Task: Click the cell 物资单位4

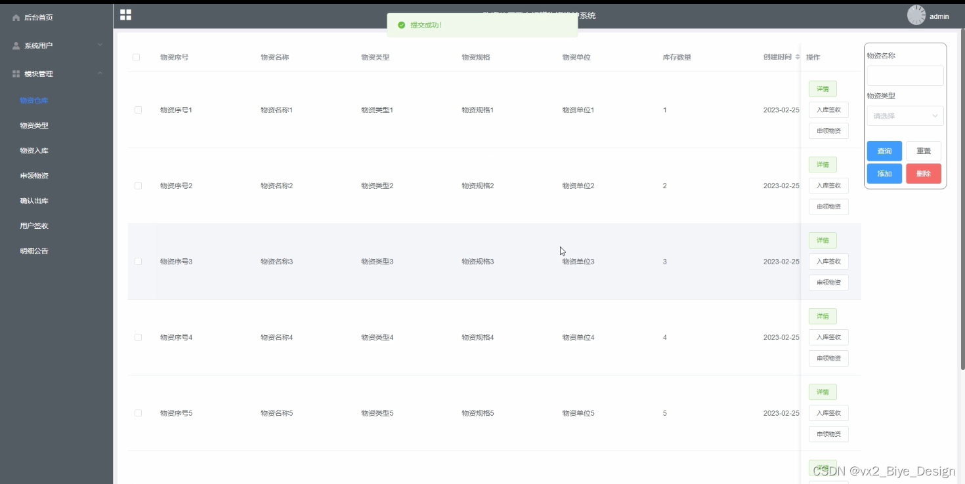Action: pos(578,338)
